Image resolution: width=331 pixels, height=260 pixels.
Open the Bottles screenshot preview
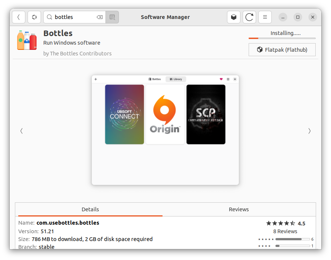165,130
